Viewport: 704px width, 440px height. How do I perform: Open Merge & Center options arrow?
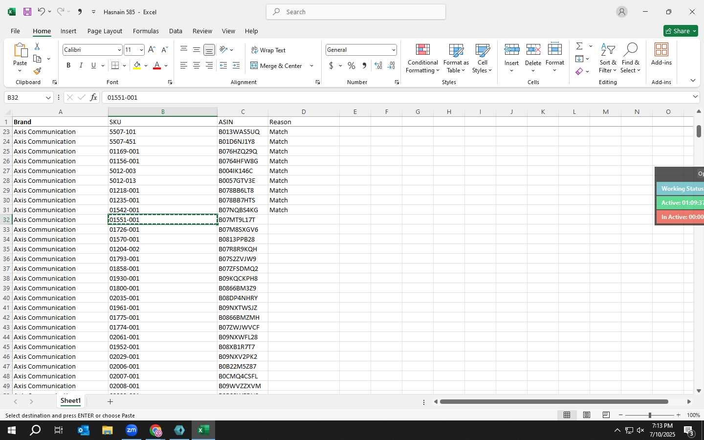pyautogui.click(x=311, y=66)
